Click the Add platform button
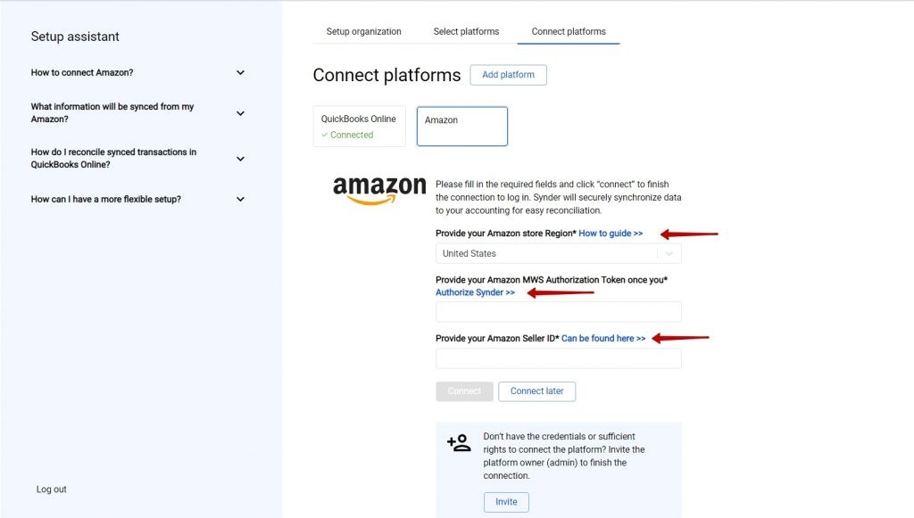The height and width of the screenshot is (518, 914). click(x=508, y=75)
